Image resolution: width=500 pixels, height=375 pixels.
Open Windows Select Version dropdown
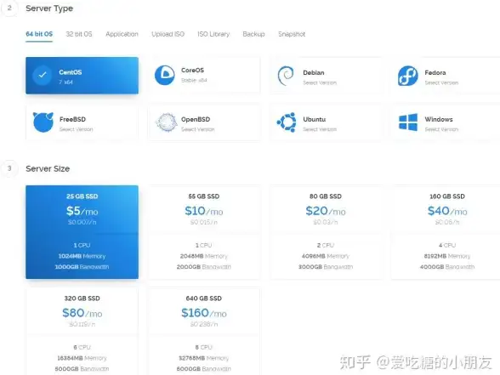coord(441,129)
